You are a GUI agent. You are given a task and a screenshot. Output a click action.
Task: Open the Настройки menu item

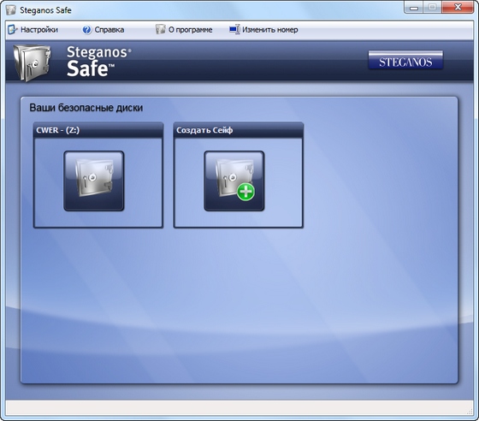[x=39, y=30]
